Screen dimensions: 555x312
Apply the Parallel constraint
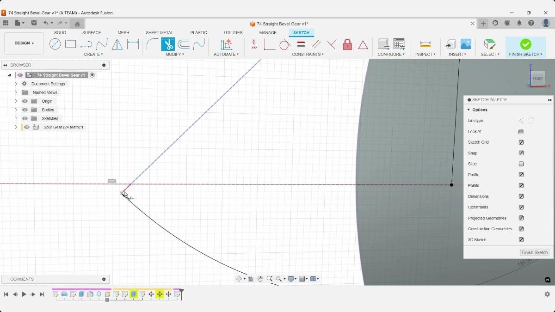coord(316,44)
